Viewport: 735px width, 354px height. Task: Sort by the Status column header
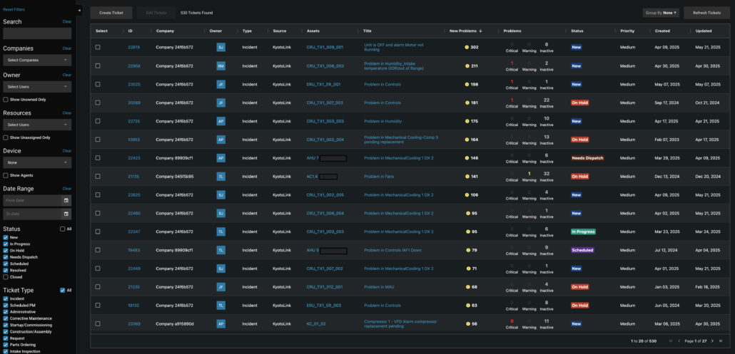[577, 31]
